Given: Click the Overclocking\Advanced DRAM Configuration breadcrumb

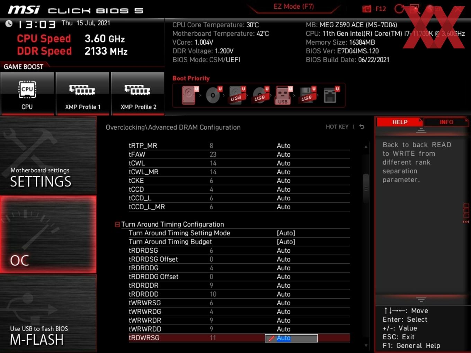Looking at the screenshot, I should [x=173, y=127].
